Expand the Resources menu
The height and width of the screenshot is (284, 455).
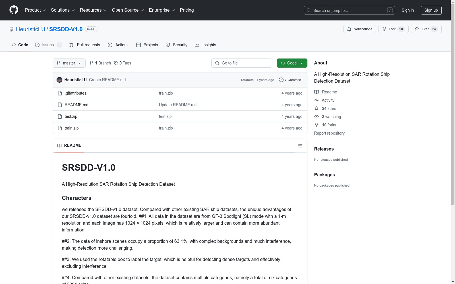coord(93,10)
